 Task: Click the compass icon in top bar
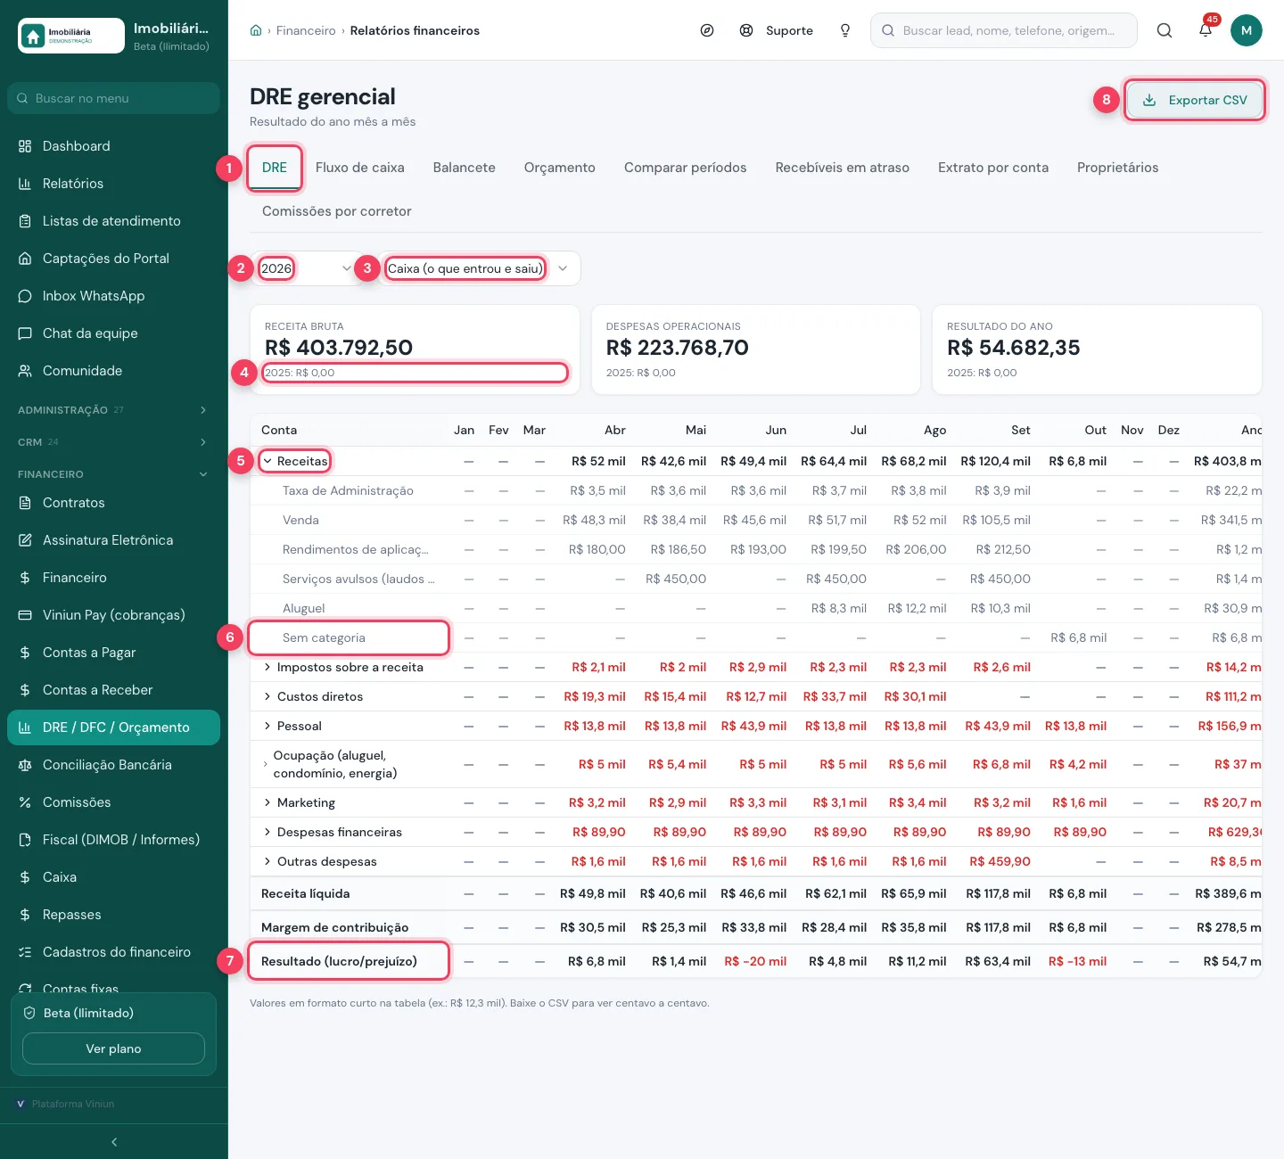[707, 30]
